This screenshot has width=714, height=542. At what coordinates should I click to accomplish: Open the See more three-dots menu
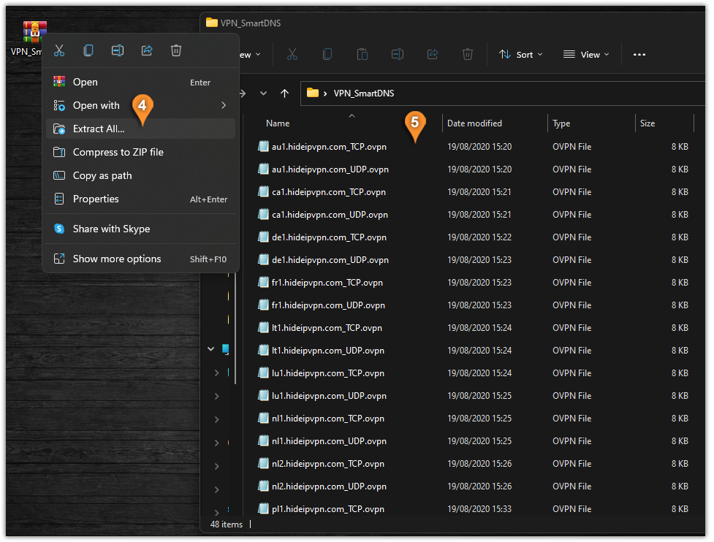(x=639, y=55)
